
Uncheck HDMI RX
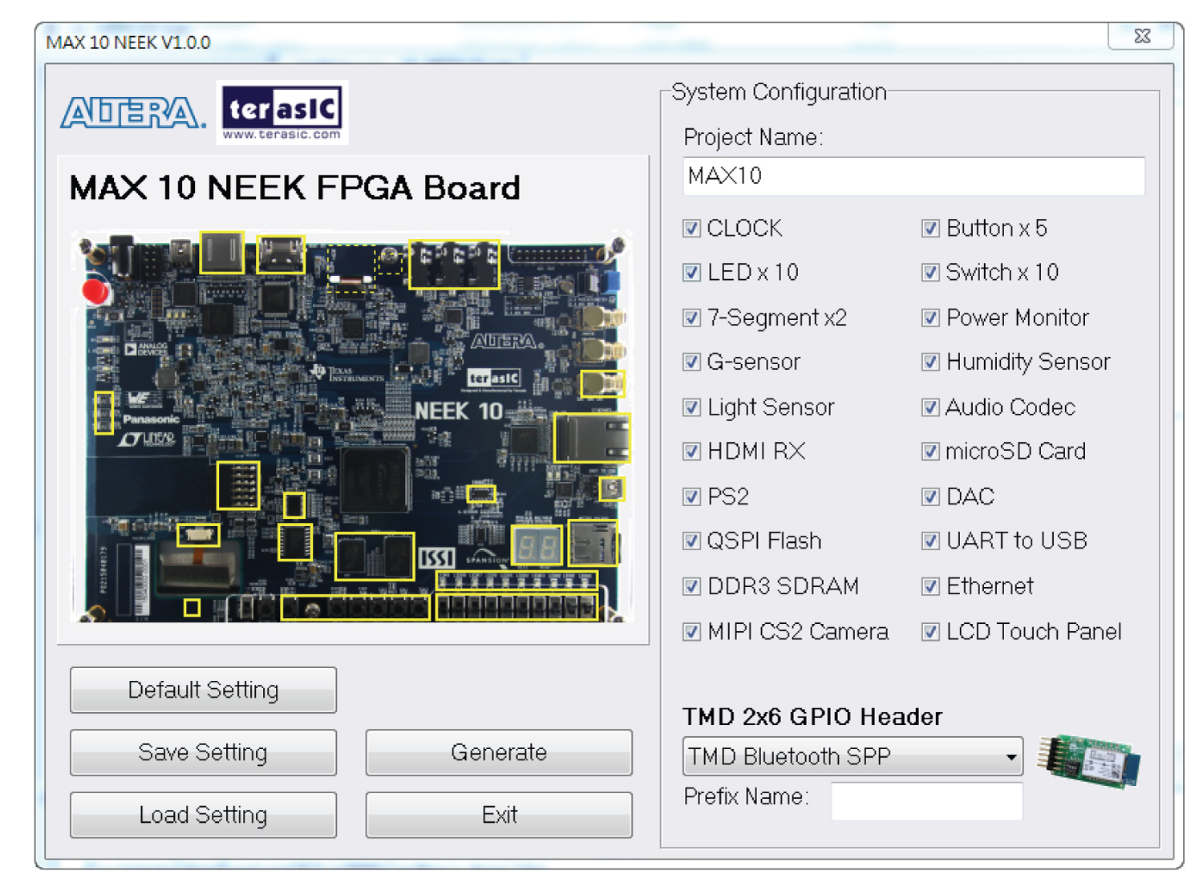coord(691,452)
